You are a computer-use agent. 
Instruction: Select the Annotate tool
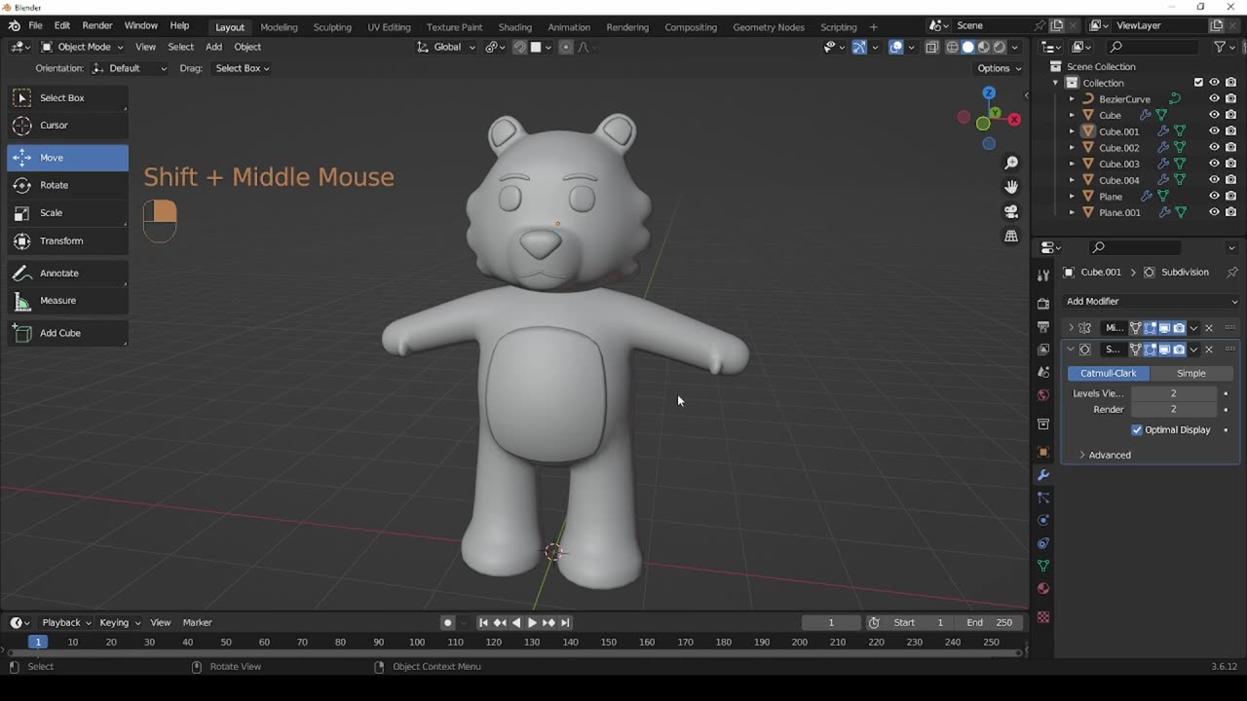[67, 273]
